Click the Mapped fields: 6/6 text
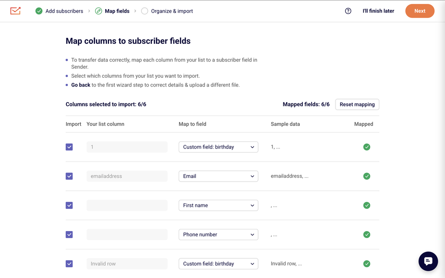 [306, 104]
